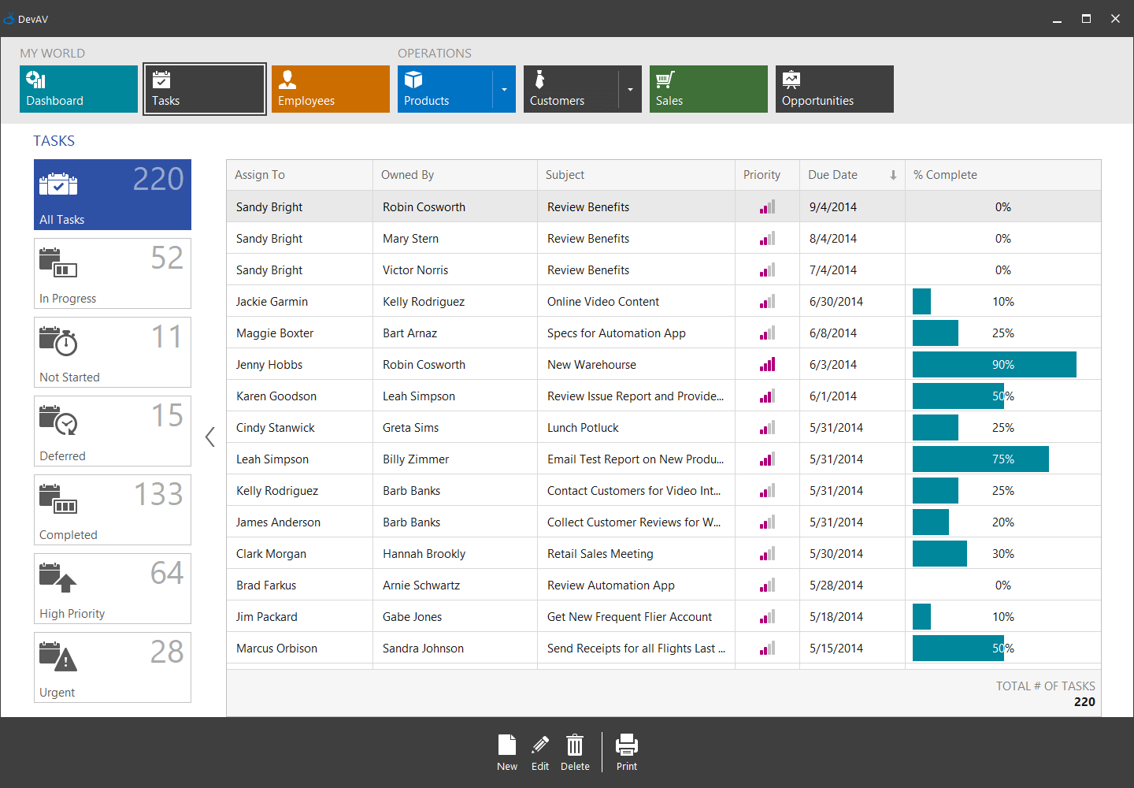This screenshot has height=788, width=1134.
Task: Click the Edit pencil icon
Action: point(540,751)
